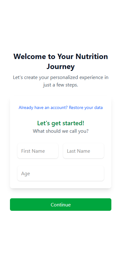This screenshot has width=121, height=262.
Task: Focus the First Name input field
Action: (38, 151)
